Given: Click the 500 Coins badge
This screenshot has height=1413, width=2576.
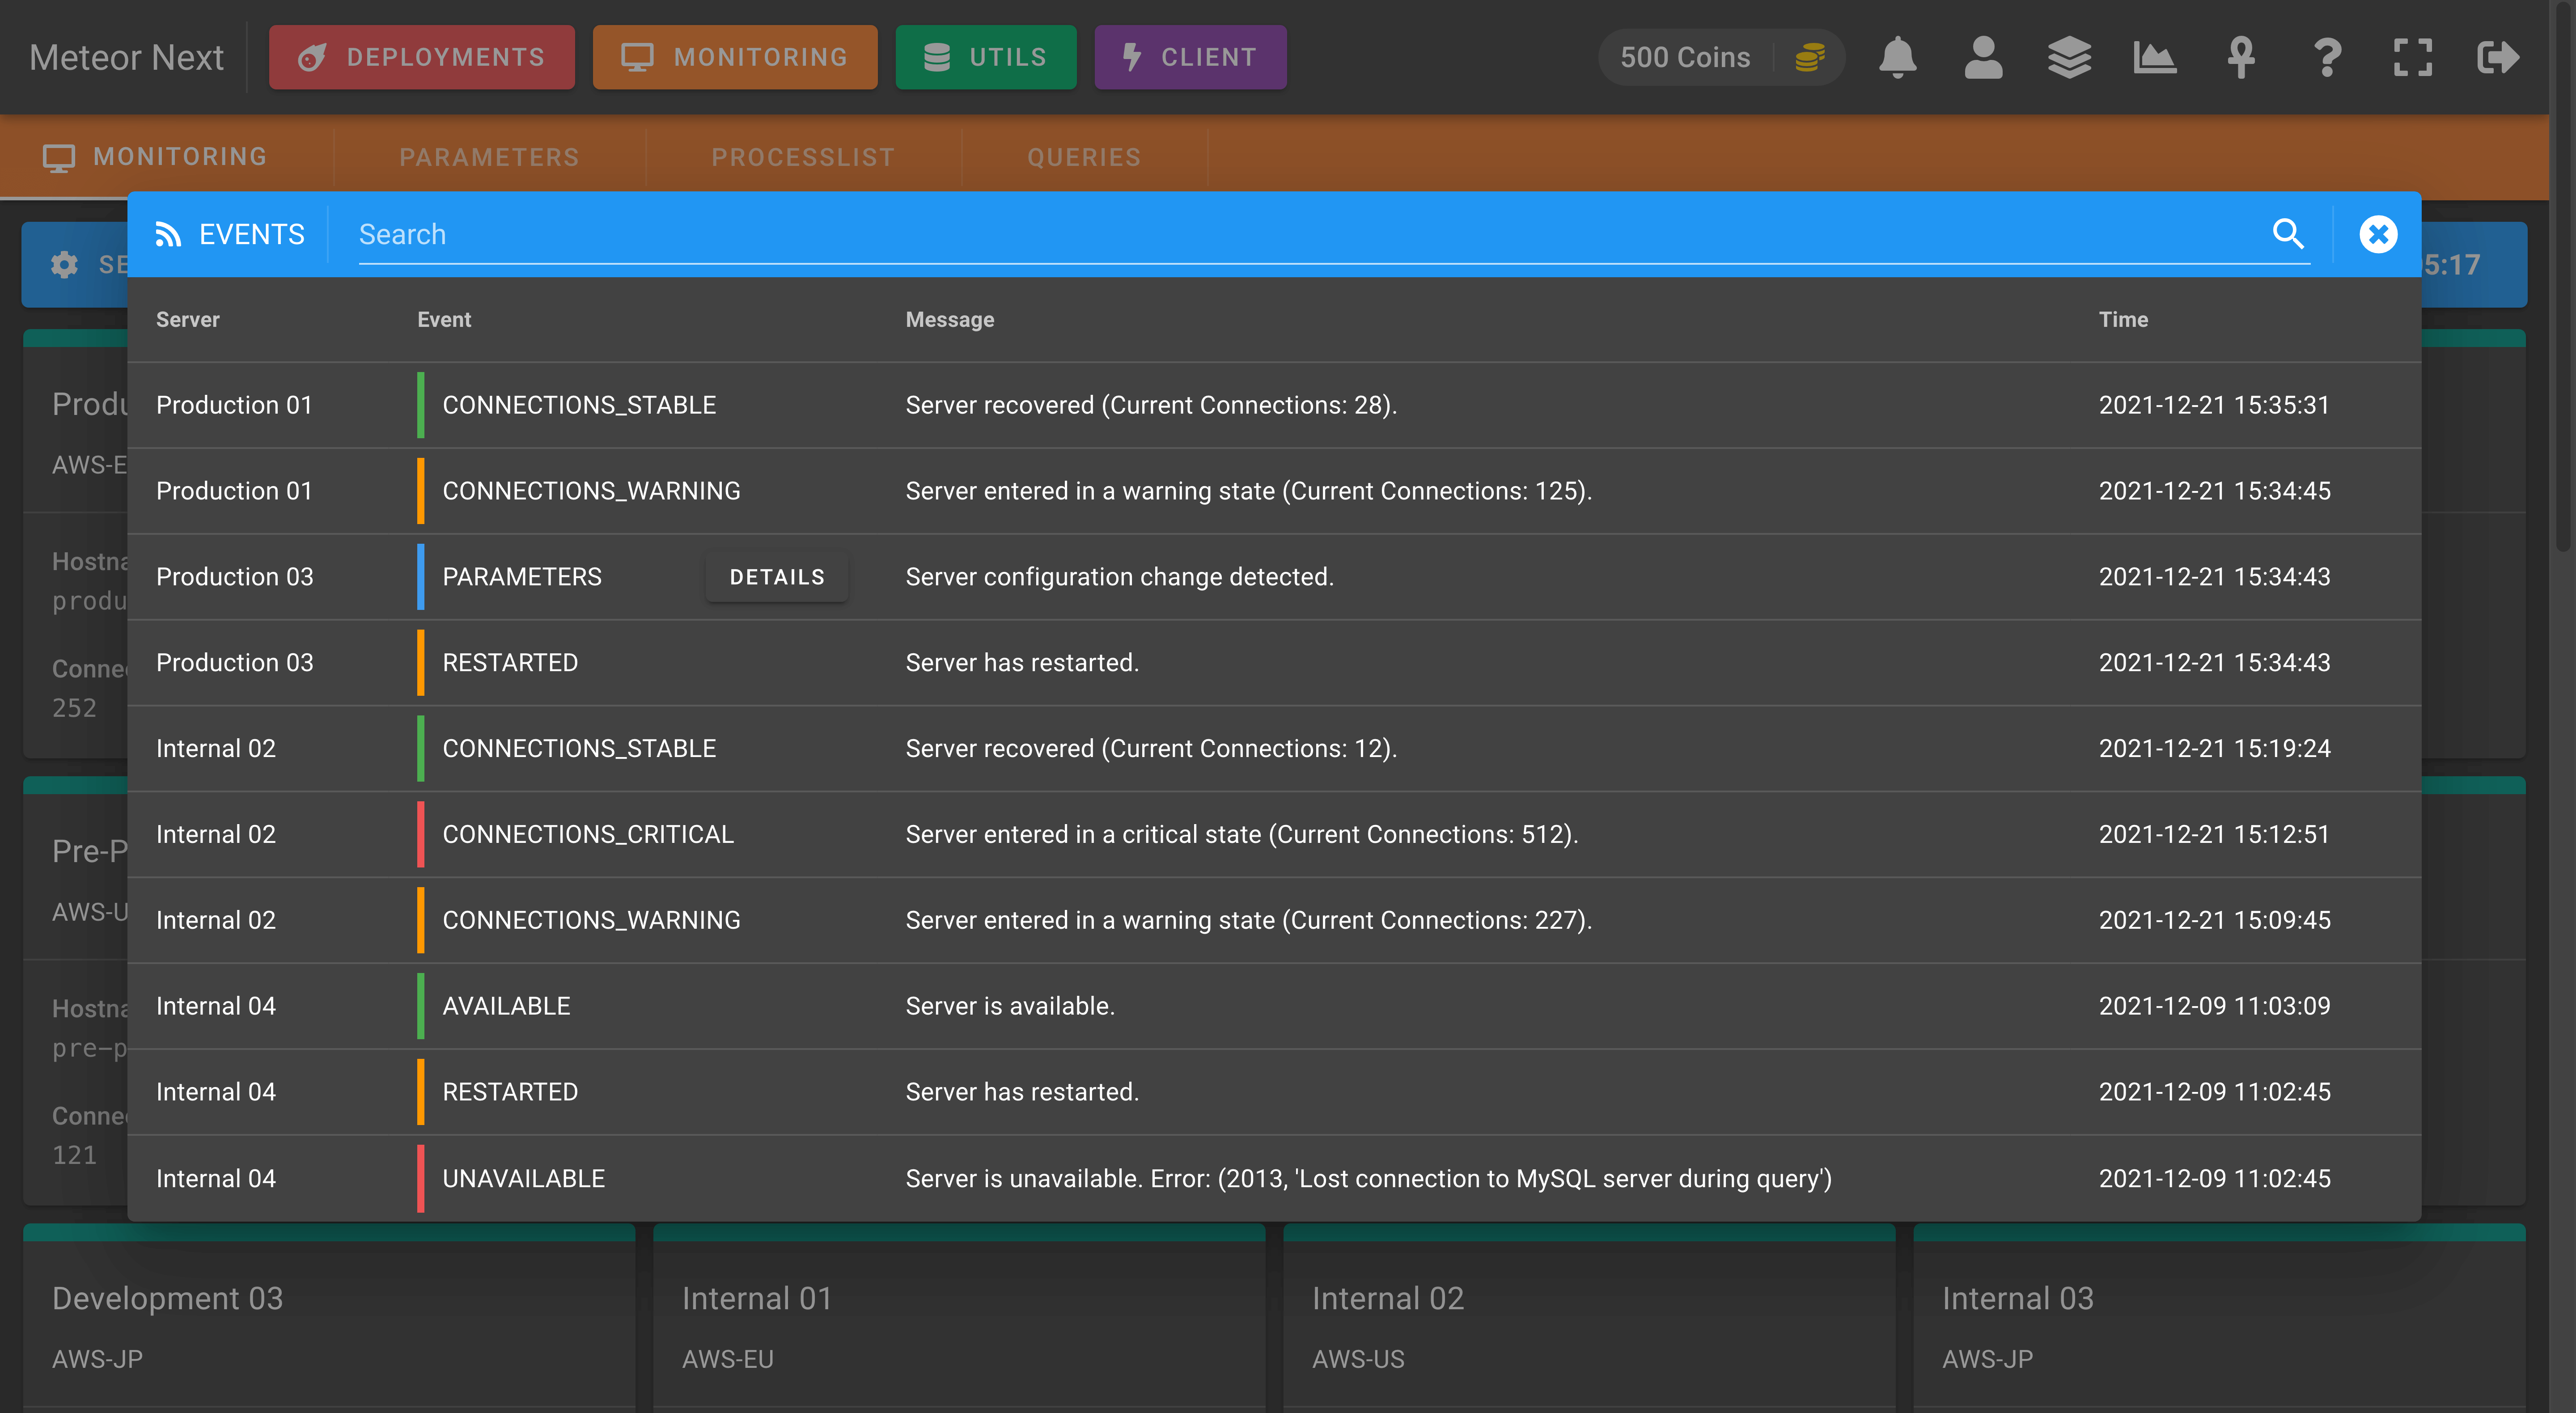Looking at the screenshot, I should [x=1721, y=57].
